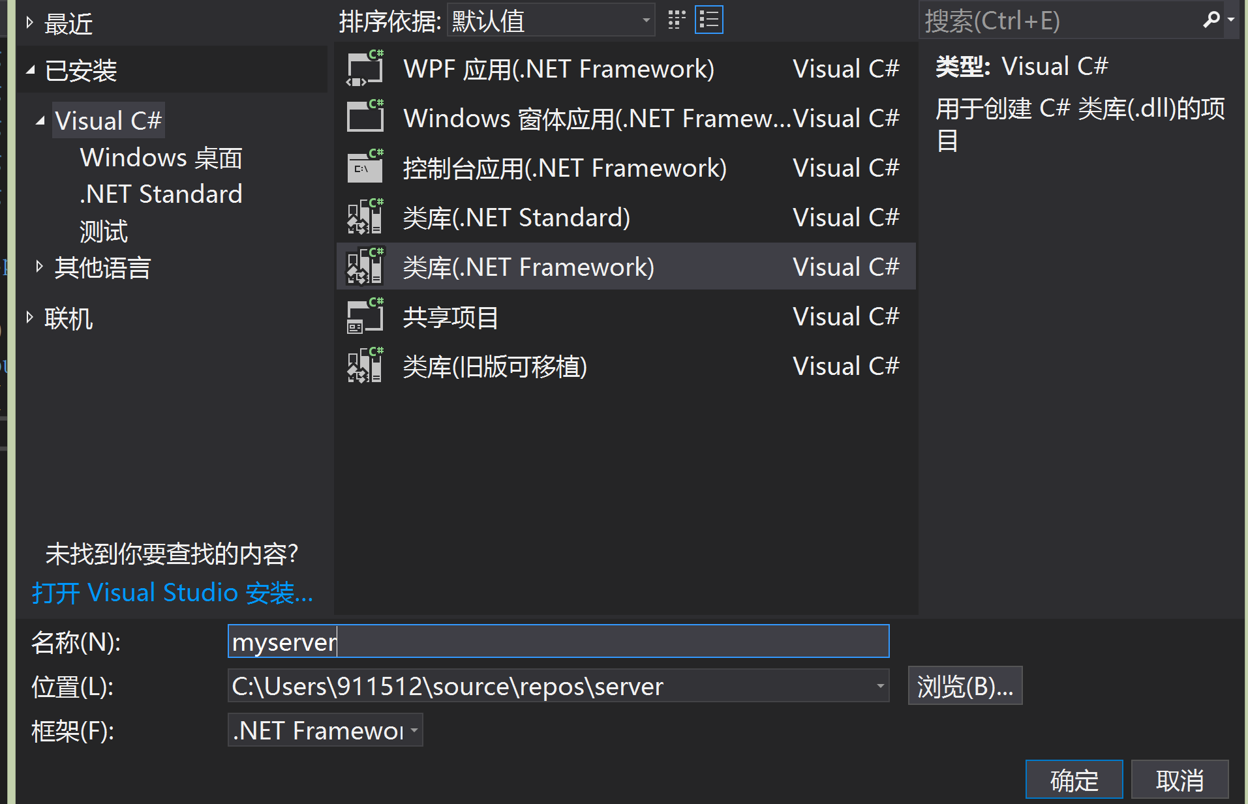Collapse the 已安装 tree node
1248x804 pixels.
point(30,70)
